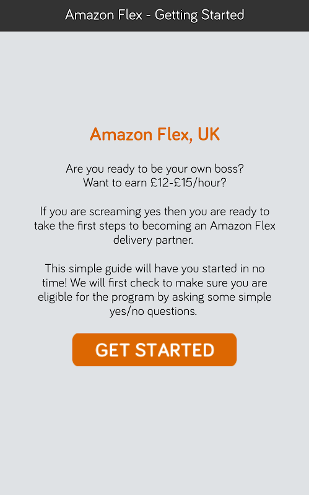Click the word 'Amazon' in the orange heading
This screenshot has width=309, height=495.
pyautogui.click(x=121, y=134)
